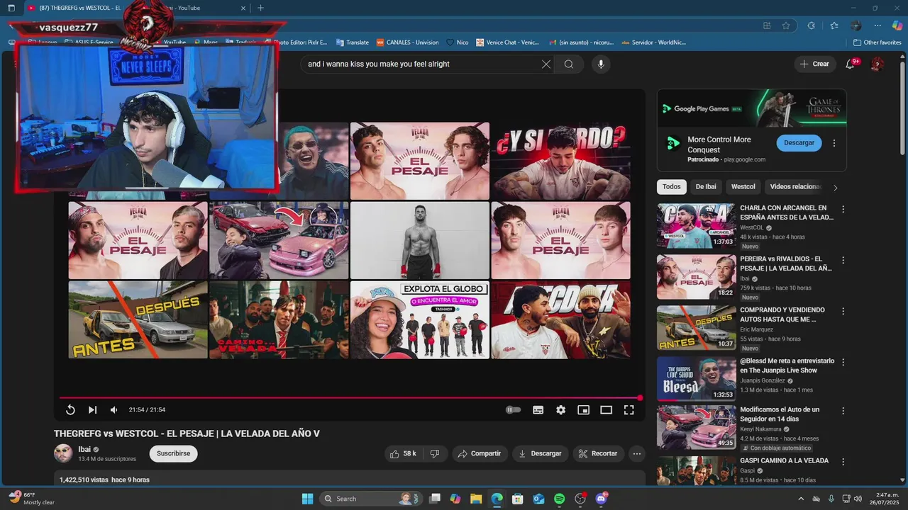
Task: Select the Westcol filter chip
Action: point(743,187)
